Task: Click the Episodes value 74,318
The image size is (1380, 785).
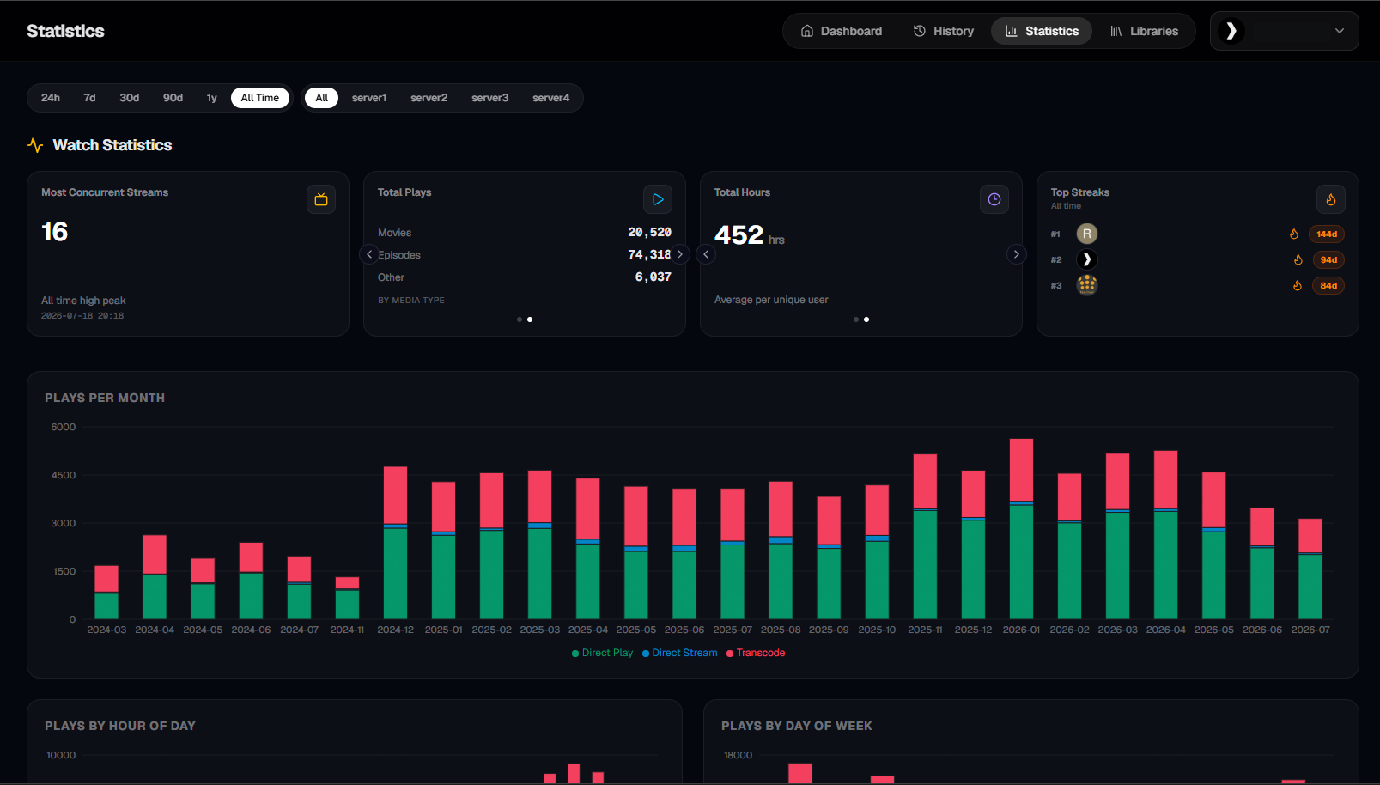Action: click(x=649, y=254)
